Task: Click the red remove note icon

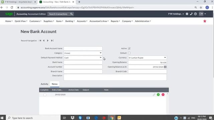Action: 163,95
